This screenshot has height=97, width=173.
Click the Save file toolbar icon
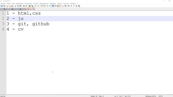[2, 6]
